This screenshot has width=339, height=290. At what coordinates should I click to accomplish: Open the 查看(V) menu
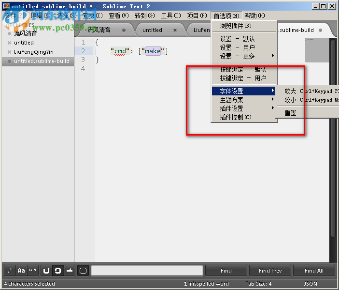pos(119,15)
